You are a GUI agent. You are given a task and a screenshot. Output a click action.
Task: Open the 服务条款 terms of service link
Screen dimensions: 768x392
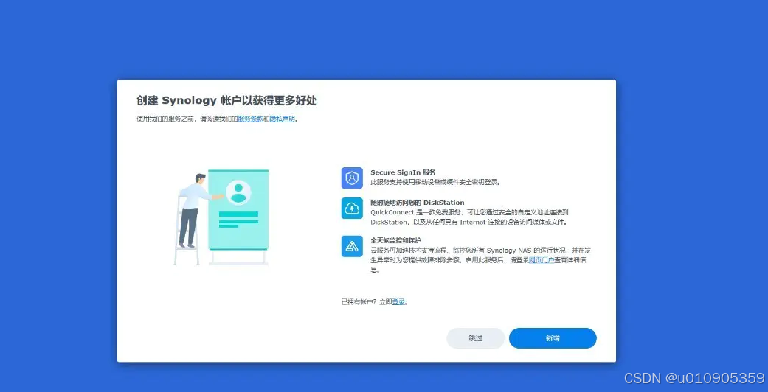250,119
